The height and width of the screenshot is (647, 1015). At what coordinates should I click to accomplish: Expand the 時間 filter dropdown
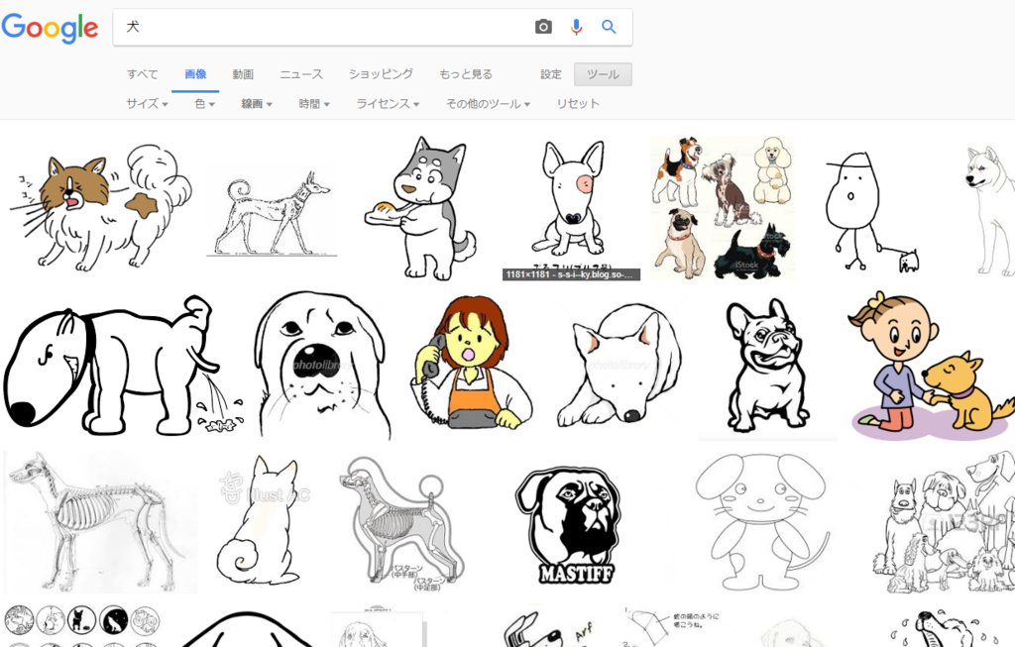(314, 103)
